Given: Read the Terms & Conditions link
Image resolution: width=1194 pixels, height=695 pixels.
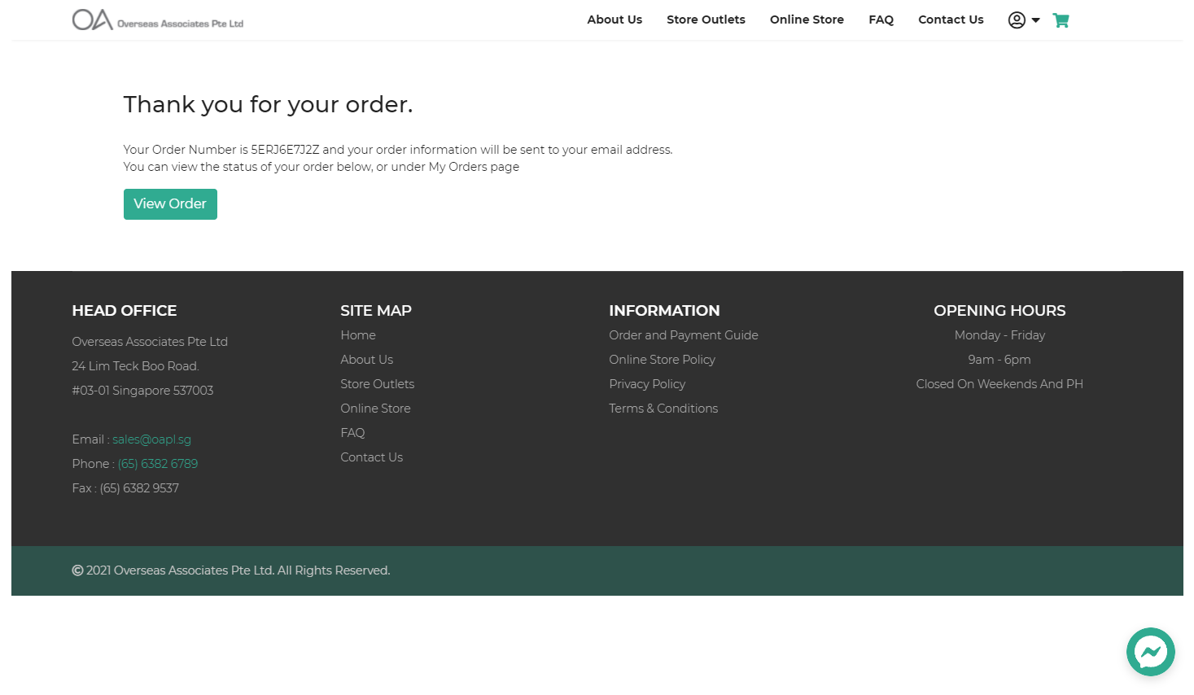Looking at the screenshot, I should [x=663, y=409].
